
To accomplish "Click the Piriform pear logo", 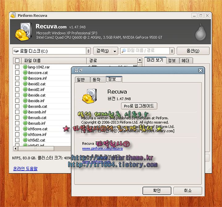I will point(200,32).
